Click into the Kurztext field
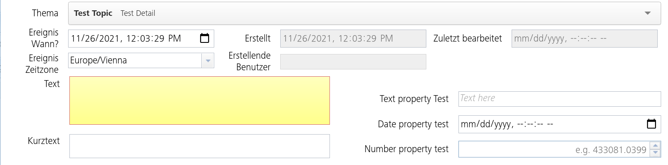Image resolution: width=668 pixels, height=165 pixels. point(200,146)
